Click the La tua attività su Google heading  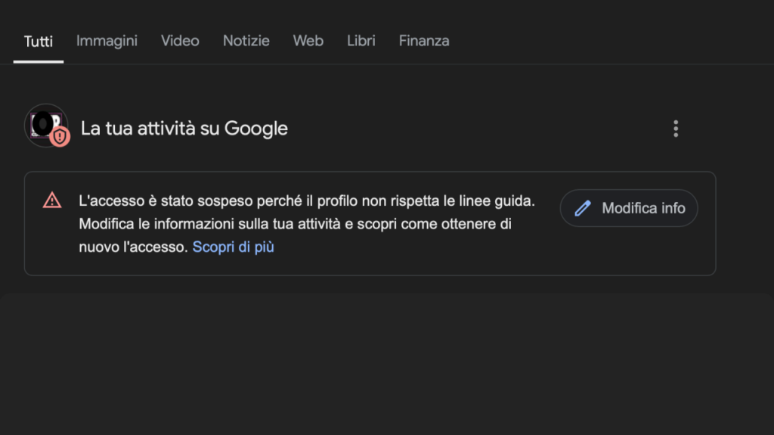point(184,129)
